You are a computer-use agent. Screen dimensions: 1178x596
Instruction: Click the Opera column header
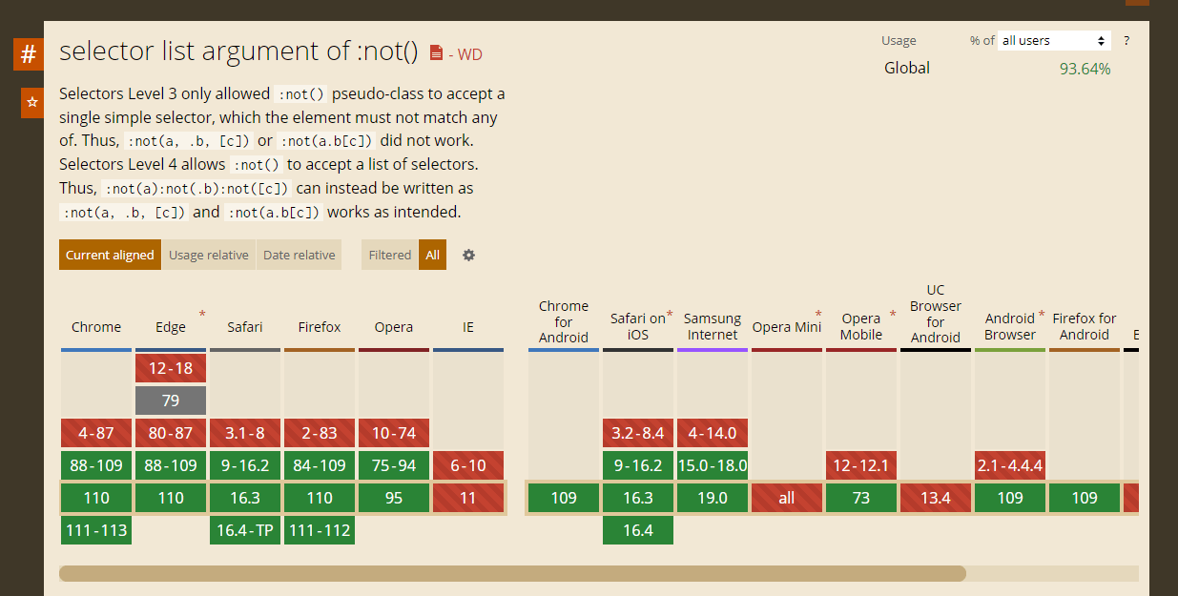click(394, 327)
